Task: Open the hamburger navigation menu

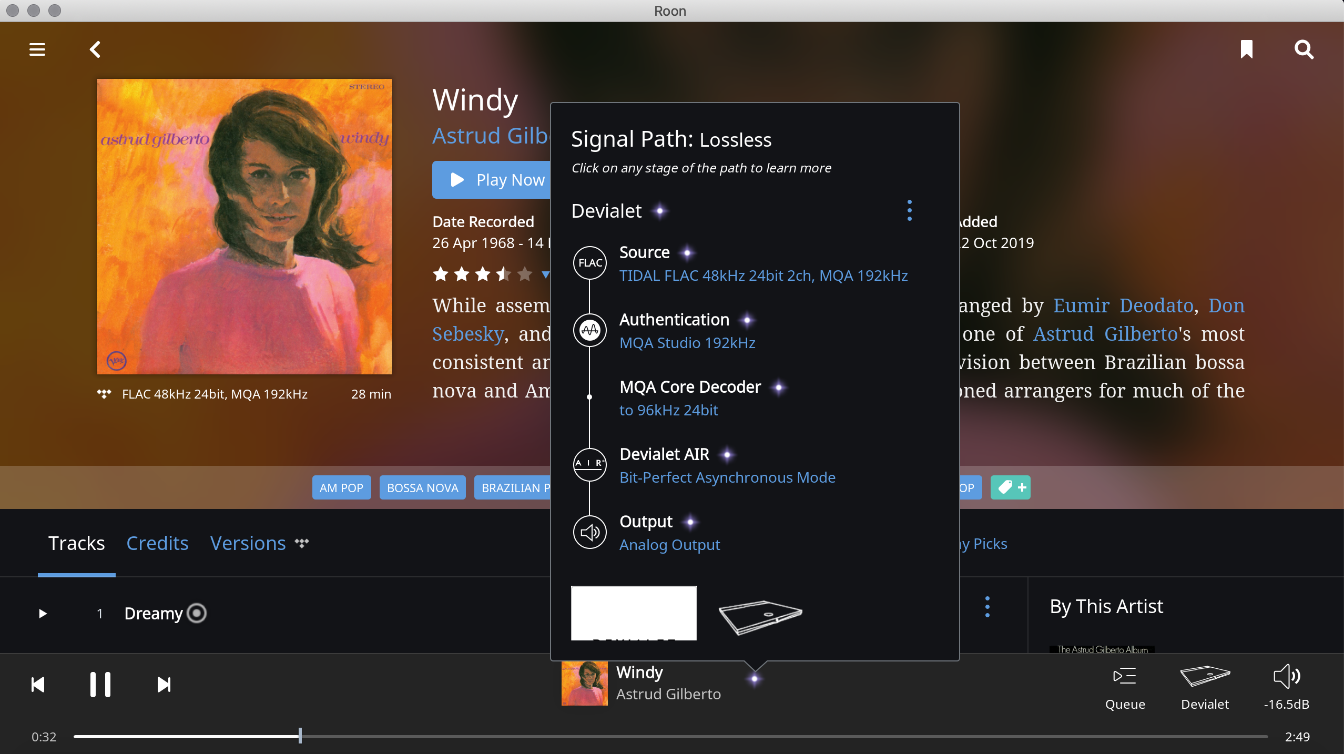Action: (37, 49)
